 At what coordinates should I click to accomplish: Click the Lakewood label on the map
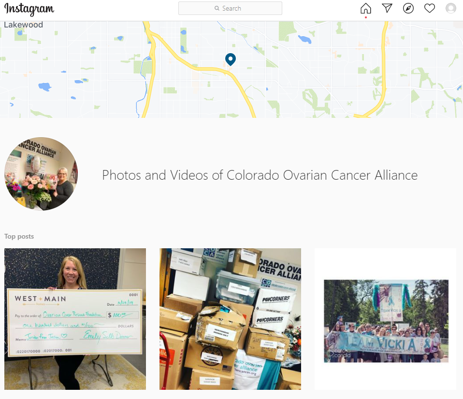(x=23, y=25)
